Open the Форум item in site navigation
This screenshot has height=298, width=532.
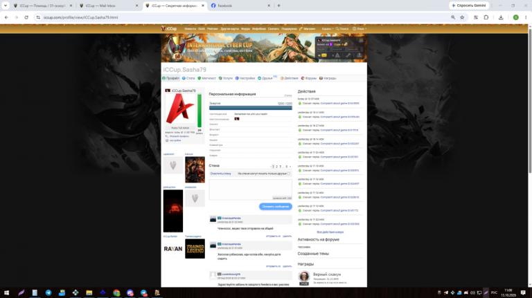click(x=245, y=29)
